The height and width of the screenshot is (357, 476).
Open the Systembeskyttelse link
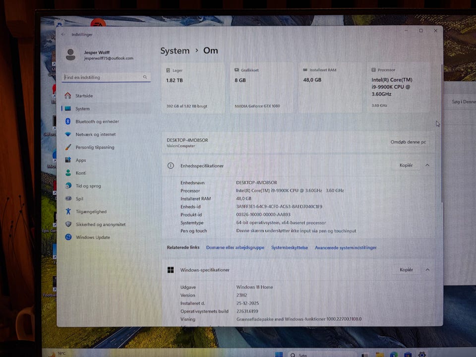click(x=289, y=247)
